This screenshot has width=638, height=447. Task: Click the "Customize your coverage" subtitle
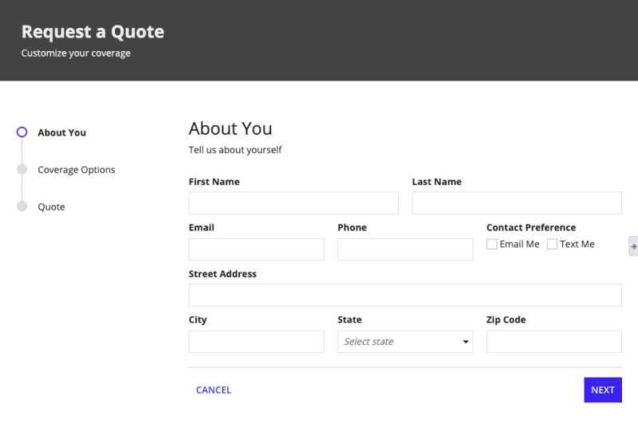click(76, 53)
